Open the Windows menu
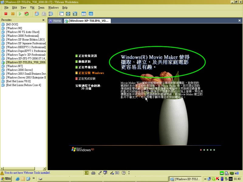This screenshot has width=243, height=182. click(53, 8)
